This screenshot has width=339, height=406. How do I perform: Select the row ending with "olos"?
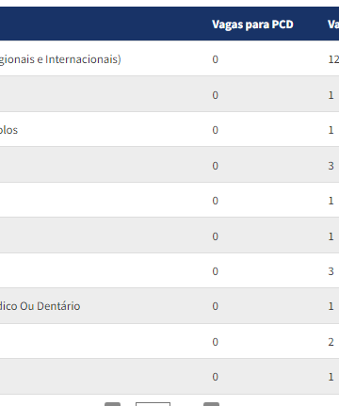coord(169,129)
